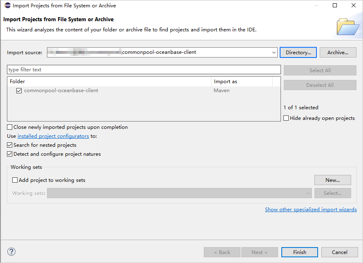Image resolution: width=363 pixels, height=263 pixels.
Task: Click the Eclipse icon in title bar
Action: pyautogui.click(x=7, y=6)
